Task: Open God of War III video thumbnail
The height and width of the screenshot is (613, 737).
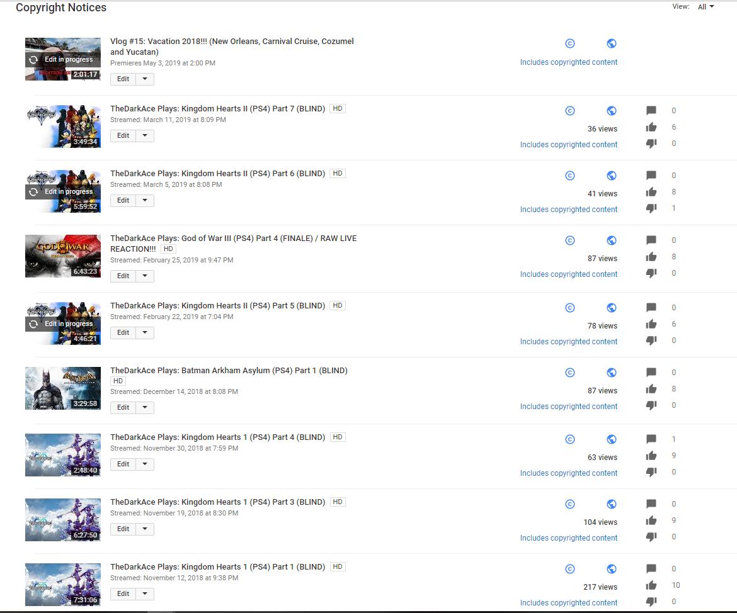Action: 63,256
